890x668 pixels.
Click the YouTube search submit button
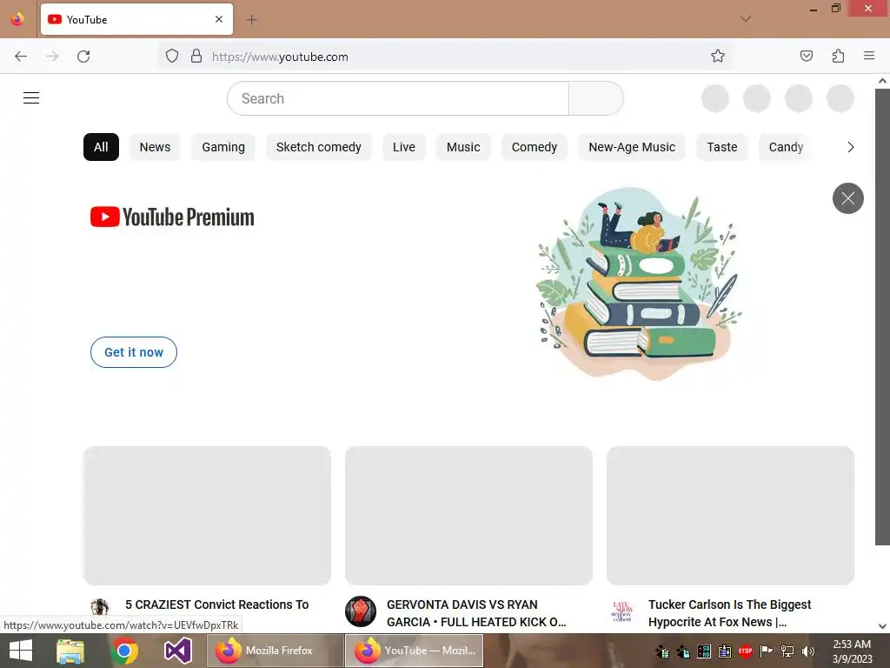[x=596, y=98]
